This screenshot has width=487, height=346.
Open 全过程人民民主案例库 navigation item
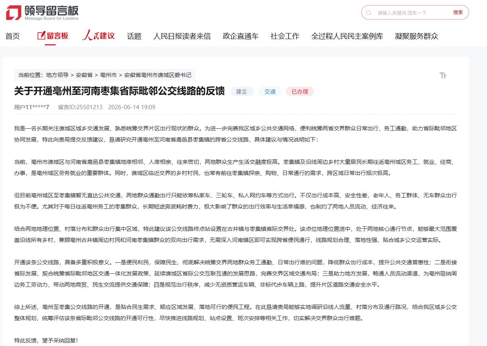point(347,36)
